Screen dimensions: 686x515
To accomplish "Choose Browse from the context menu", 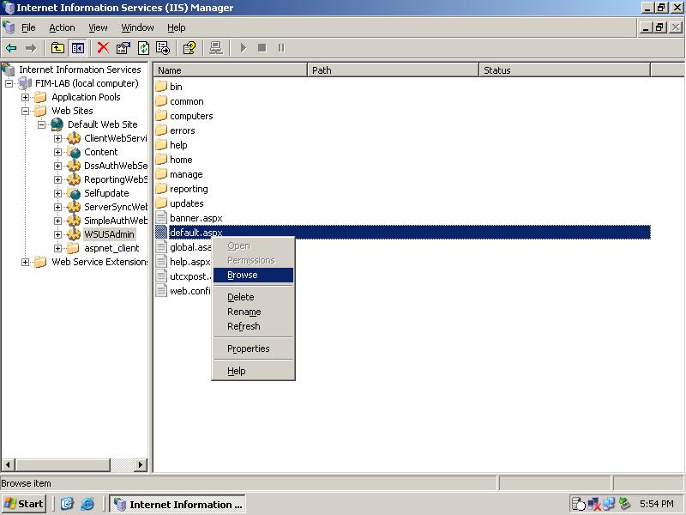I will coord(253,275).
